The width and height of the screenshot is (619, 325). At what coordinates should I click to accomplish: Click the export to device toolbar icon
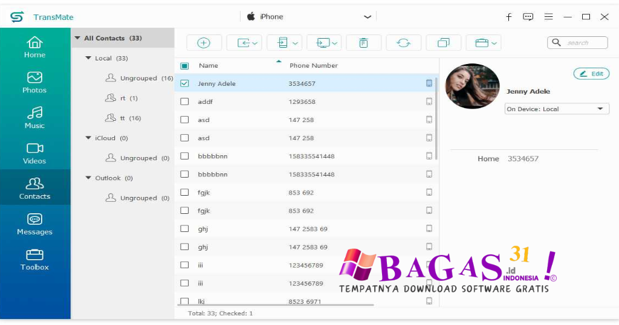tap(283, 43)
